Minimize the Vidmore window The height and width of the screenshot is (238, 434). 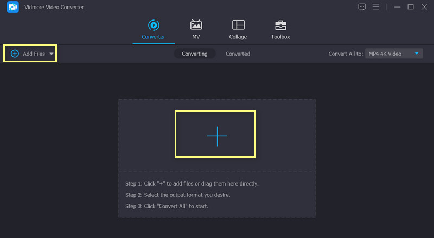[x=396, y=7]
